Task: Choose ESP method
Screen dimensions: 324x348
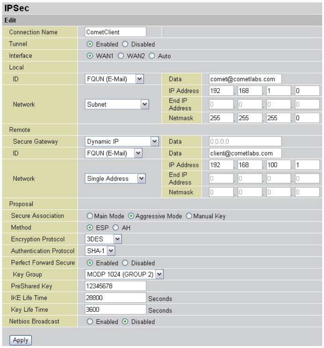Action: coord(90,228)
